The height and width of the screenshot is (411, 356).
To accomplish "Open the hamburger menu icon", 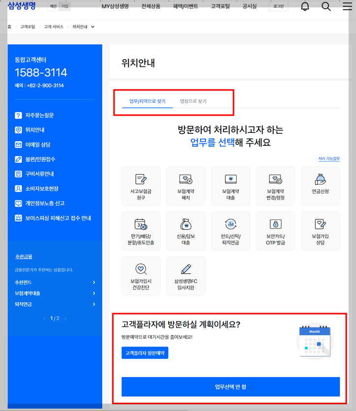I will point(347,6).
